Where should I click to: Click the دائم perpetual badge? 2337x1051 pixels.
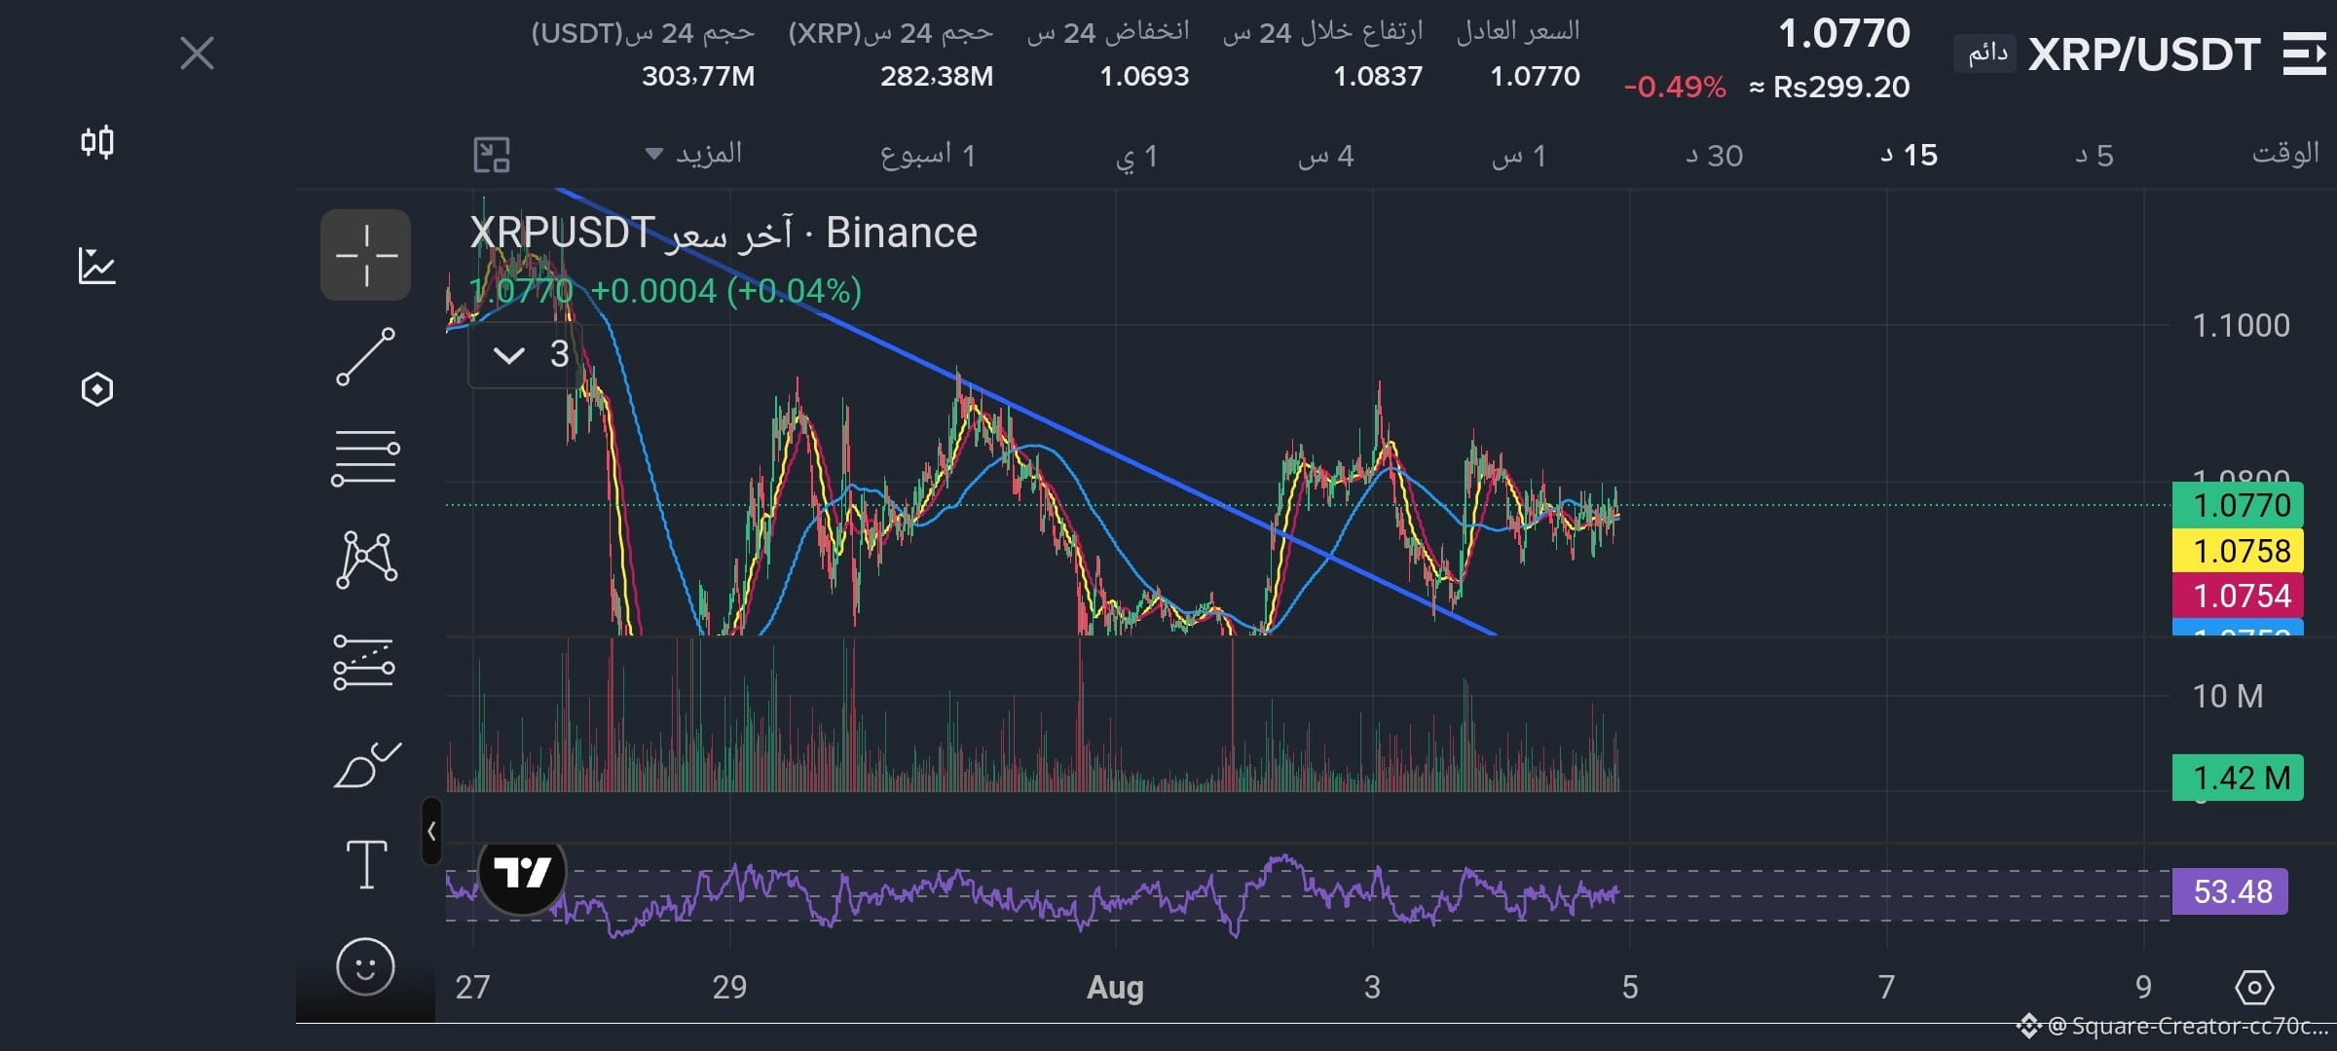(x=1986, y=54)
